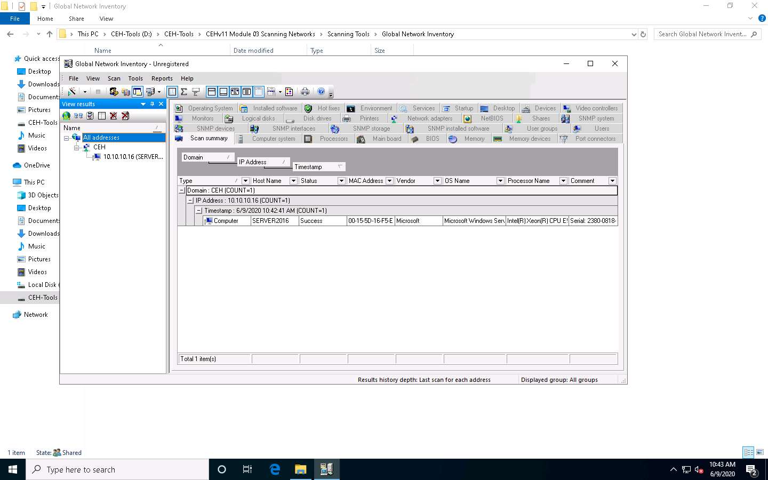Image resolution: width=768 pixels, height=480 pixels.
Task: Select the SERVER2016 host name cell
Action: (x=275, y=221)
